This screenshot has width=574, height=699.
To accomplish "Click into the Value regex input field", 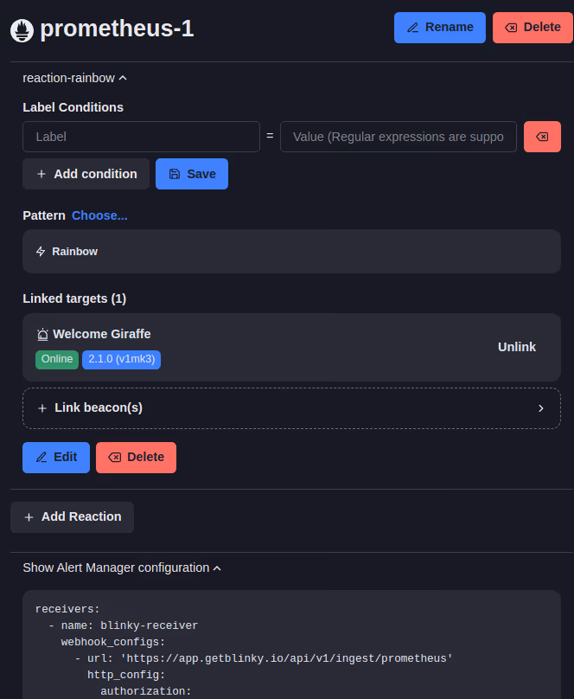I will click(x=398, y=137).
